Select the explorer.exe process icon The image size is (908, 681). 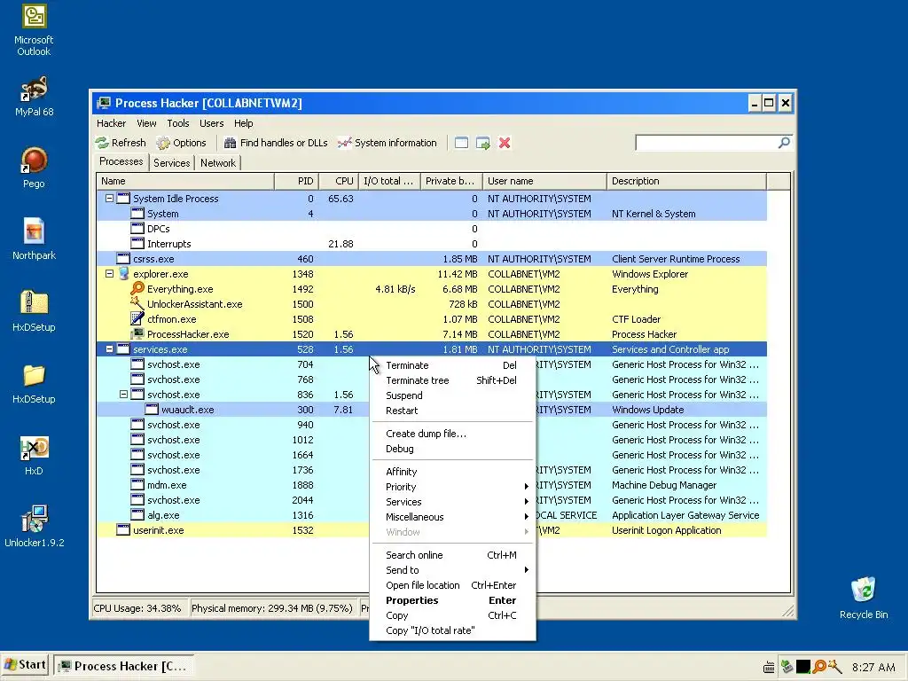point(123,274)
